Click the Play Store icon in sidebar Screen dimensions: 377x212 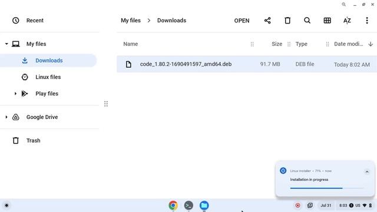point(25,94)
